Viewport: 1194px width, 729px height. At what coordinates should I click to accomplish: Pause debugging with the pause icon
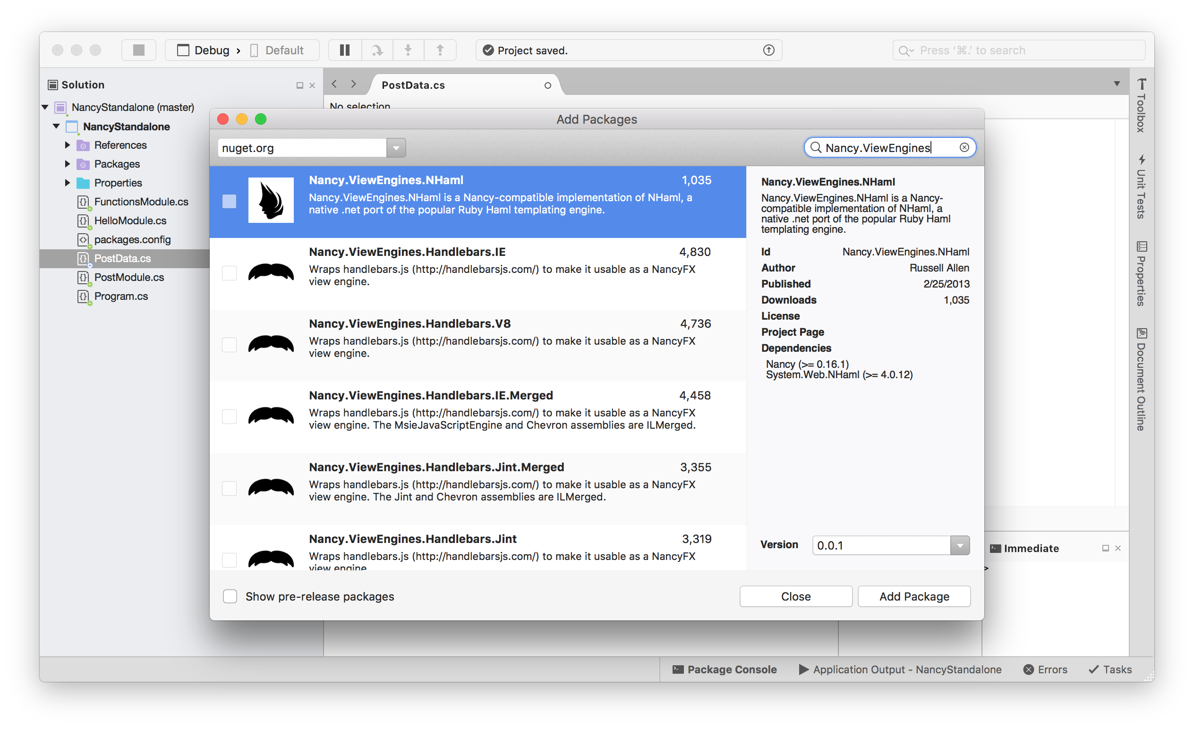pos(344,50)
